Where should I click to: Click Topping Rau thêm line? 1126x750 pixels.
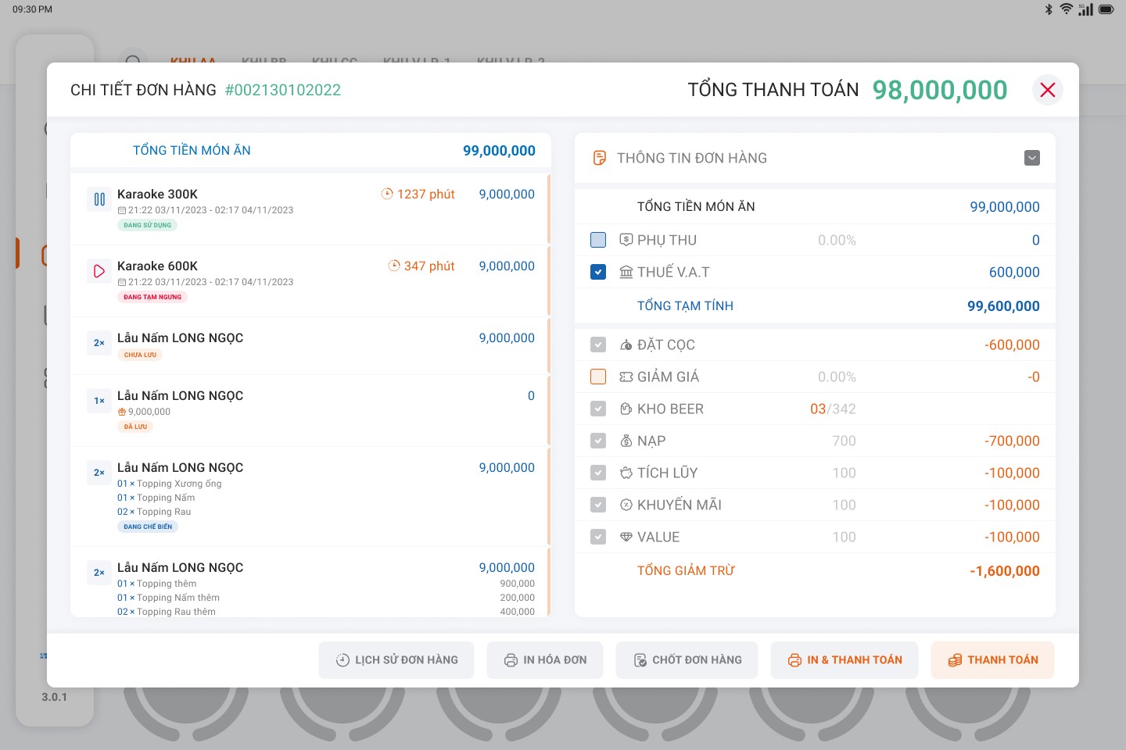tap(167, 612)
